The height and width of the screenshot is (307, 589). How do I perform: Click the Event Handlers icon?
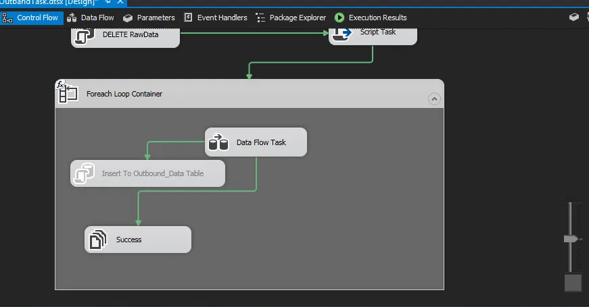pyautogui.click(x=188, y=18)
